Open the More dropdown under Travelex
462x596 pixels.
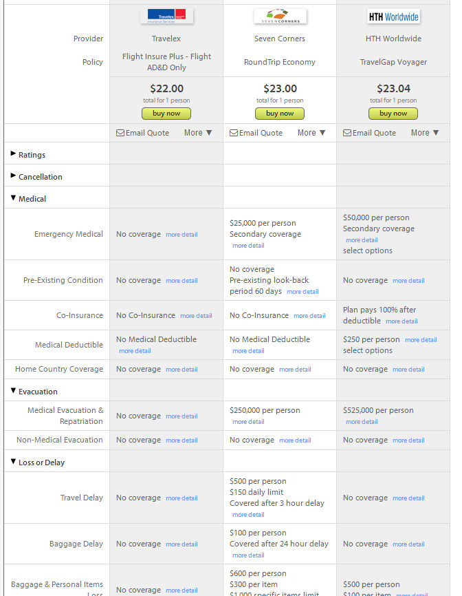click(198, 133)
